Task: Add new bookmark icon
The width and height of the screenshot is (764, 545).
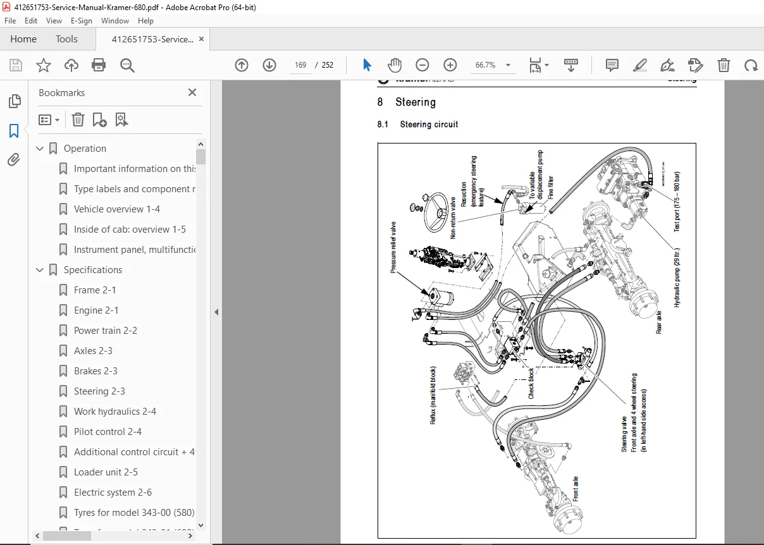Action: tap(99, 119)
